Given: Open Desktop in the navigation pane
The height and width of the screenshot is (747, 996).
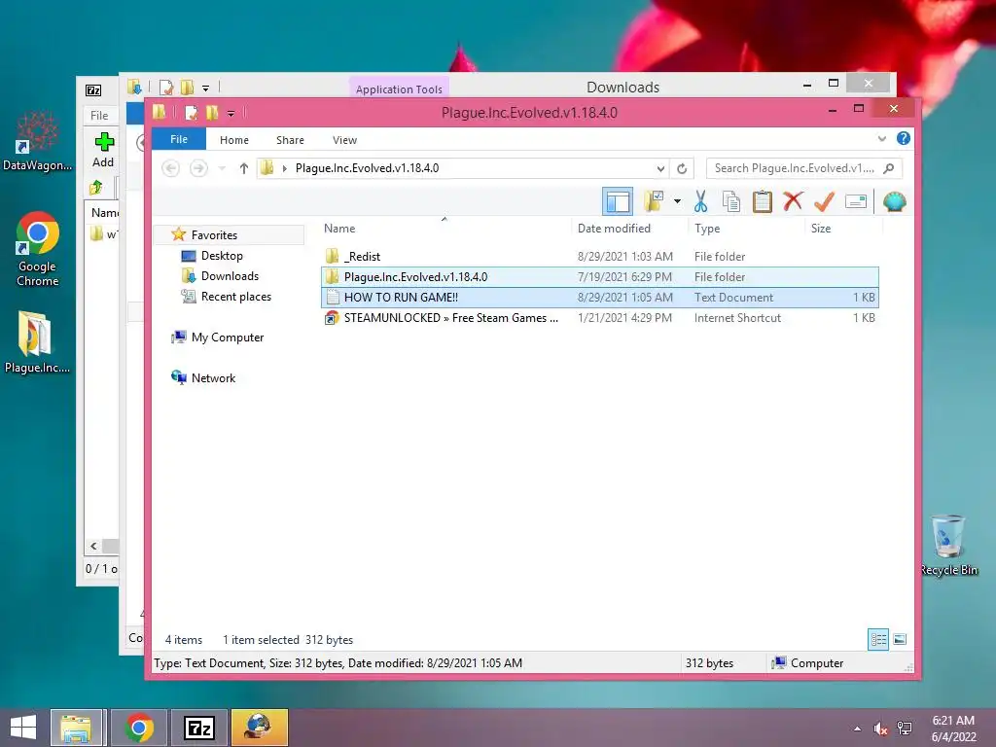Looking at the screenshot, I should (221, 256).
